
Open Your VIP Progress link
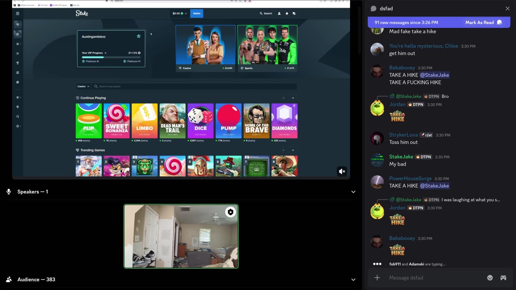pos(94,53)
